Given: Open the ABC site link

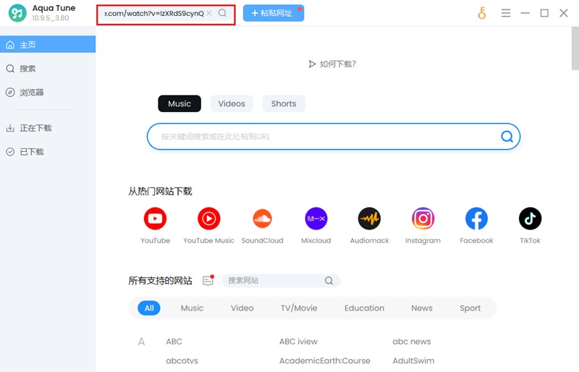Looking at the screenshot, I should [x=174, y=342].
